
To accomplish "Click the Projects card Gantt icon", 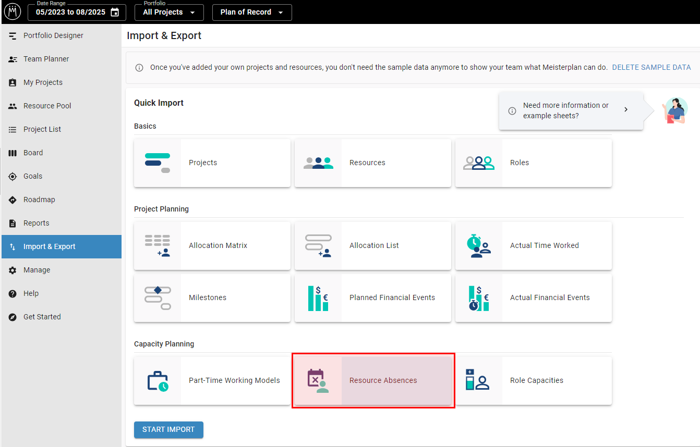I will (158, 163).
